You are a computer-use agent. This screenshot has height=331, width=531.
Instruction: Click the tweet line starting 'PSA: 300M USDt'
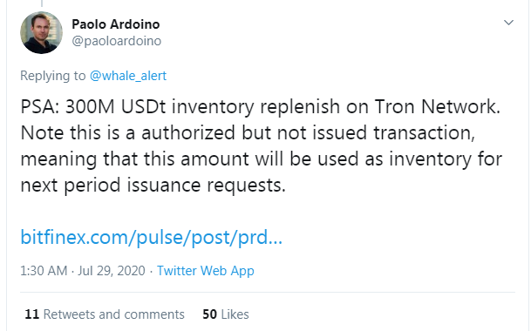click(x=261, y=107)
